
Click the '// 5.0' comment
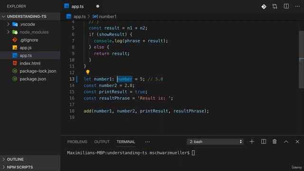pos(155,79)
